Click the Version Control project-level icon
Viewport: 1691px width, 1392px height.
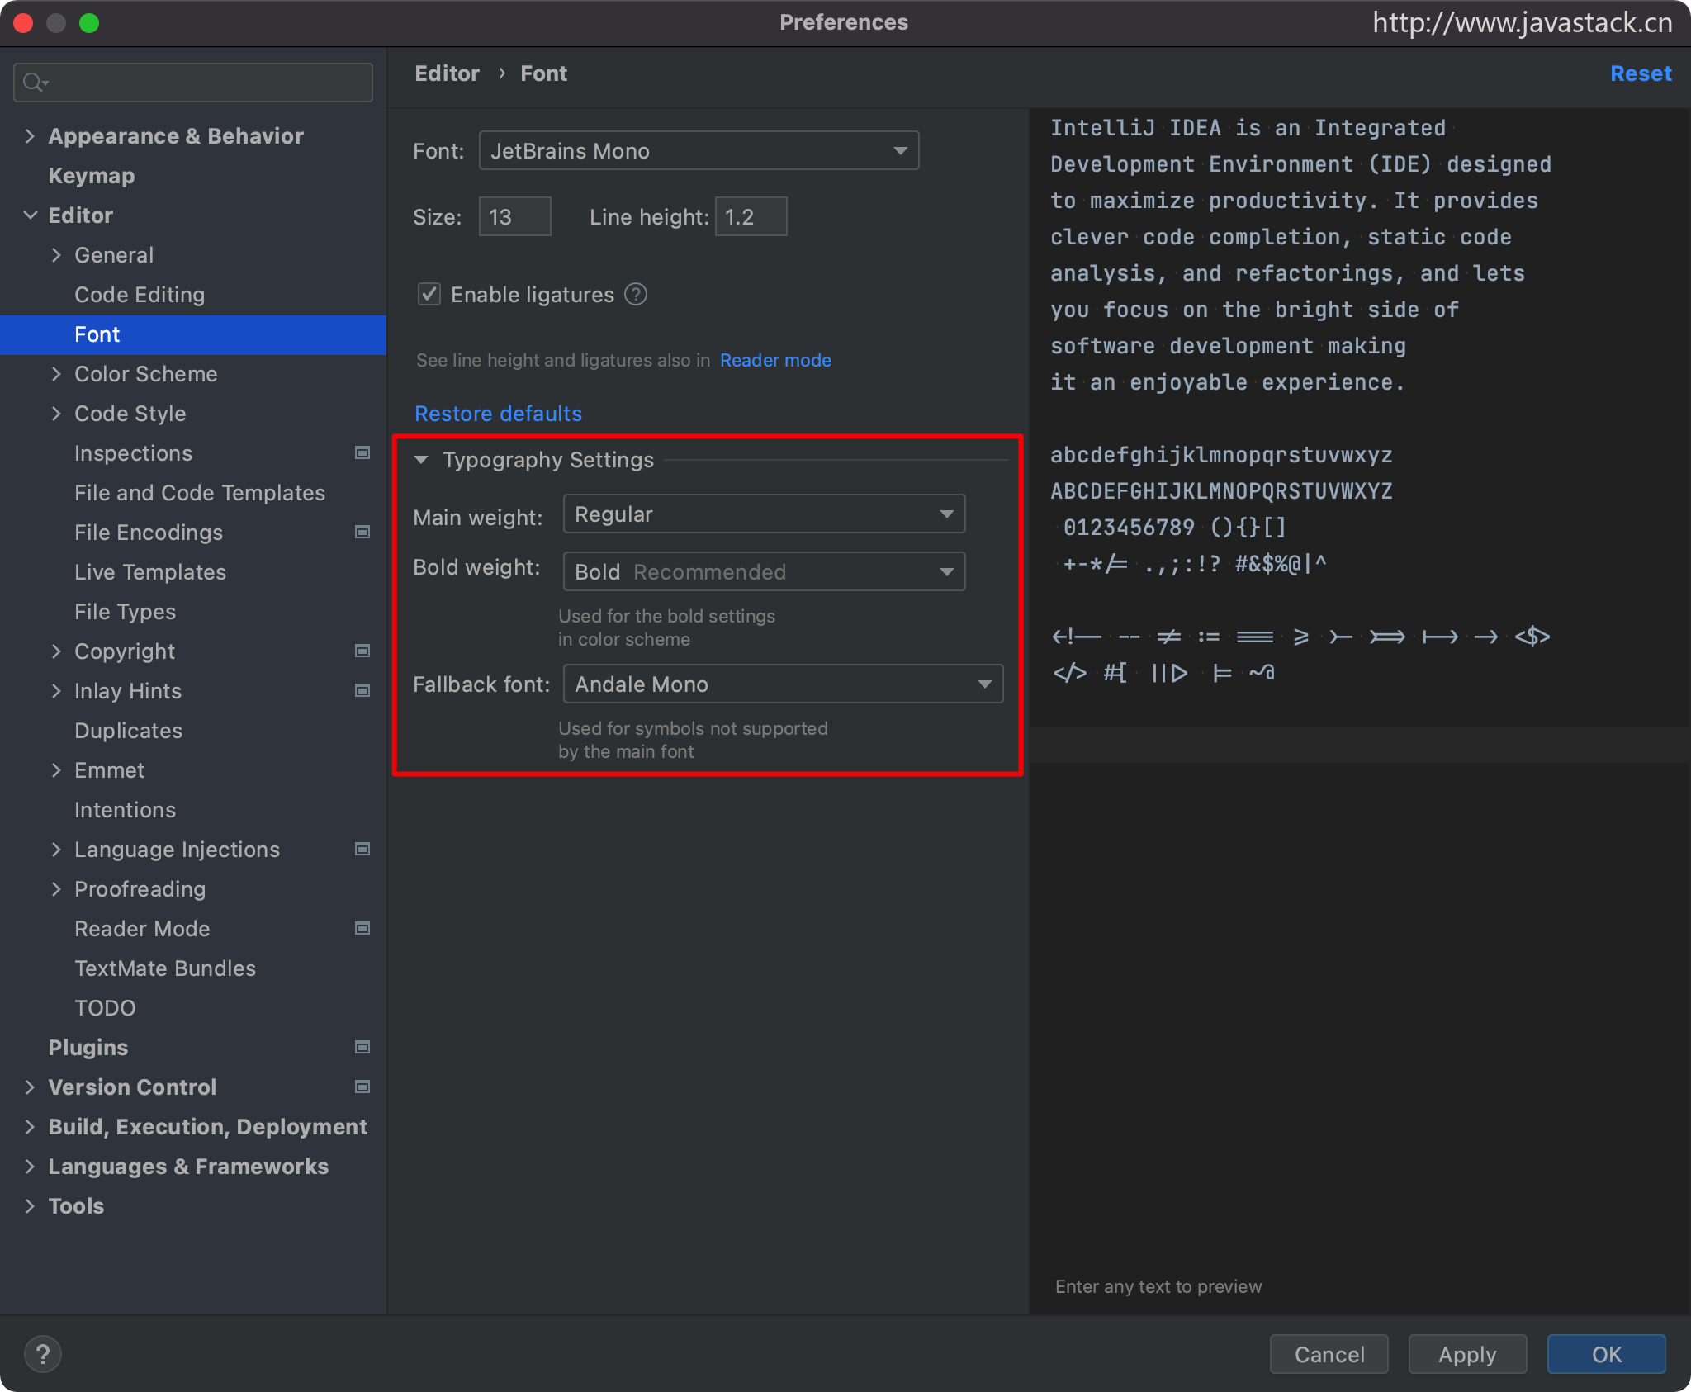pos(362,1087)
